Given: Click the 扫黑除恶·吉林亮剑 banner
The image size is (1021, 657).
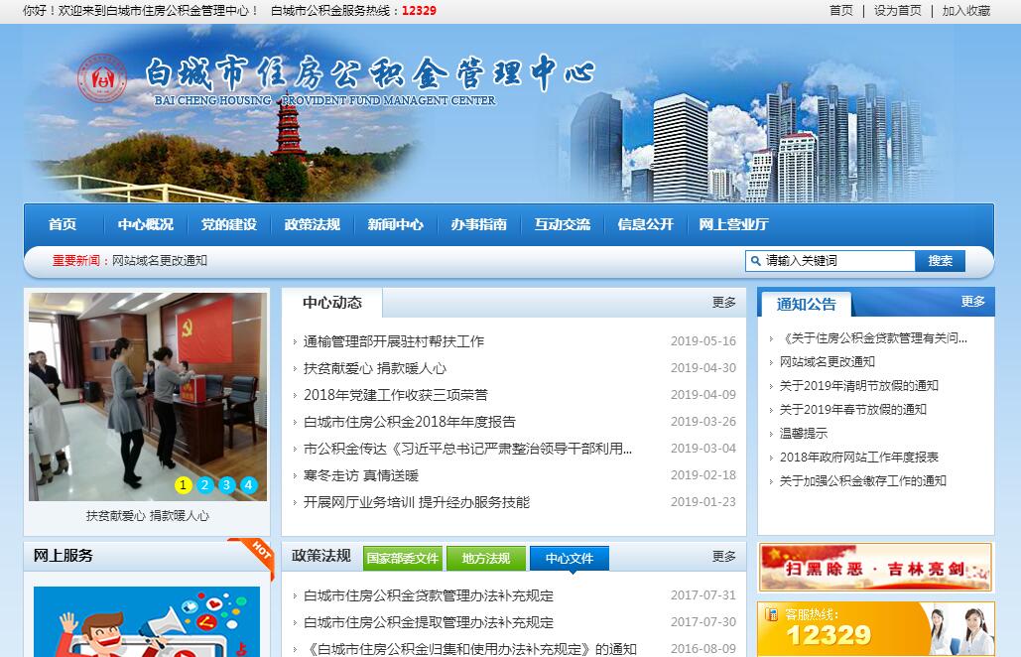Looking at the screenshot, I should pyautogui.click(x=876, y=568).
